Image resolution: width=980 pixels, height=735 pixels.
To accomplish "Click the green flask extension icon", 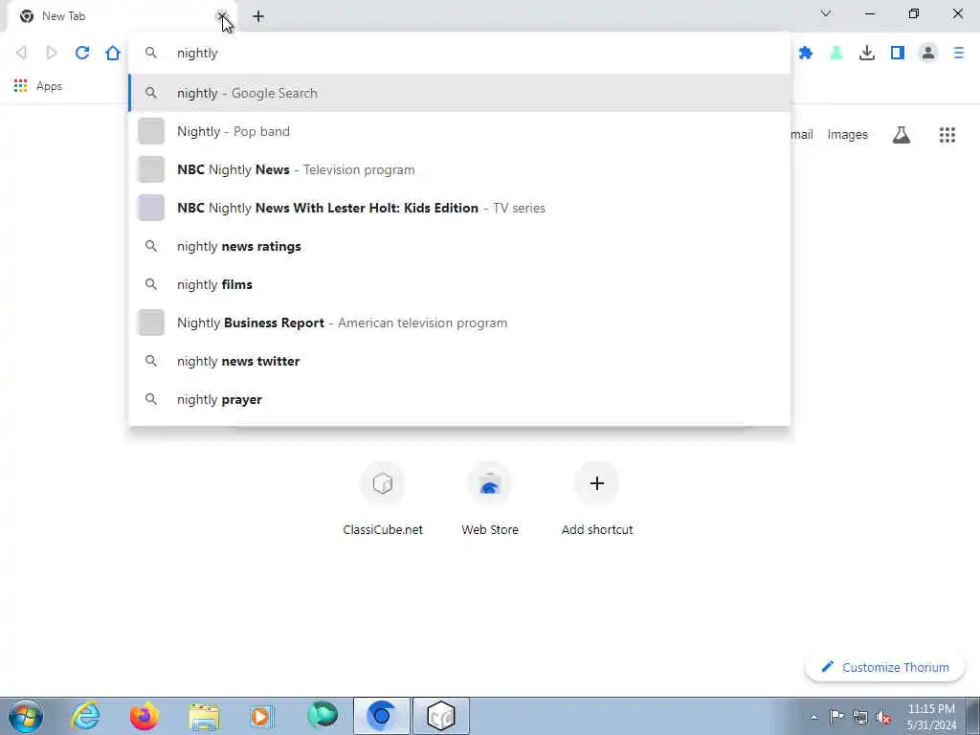I will [836, 54].
